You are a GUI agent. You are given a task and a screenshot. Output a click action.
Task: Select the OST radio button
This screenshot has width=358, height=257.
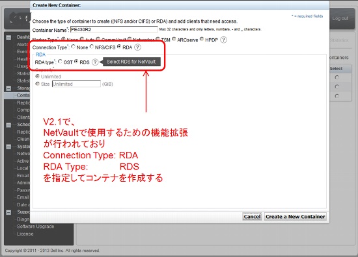[60, 62]
